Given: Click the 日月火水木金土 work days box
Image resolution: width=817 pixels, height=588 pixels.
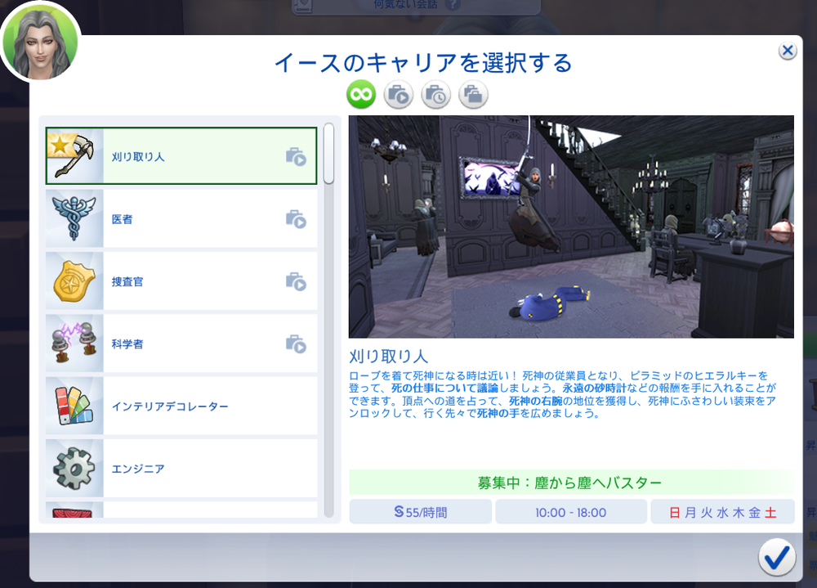Looking at the screenshot, I should [723, 512].
